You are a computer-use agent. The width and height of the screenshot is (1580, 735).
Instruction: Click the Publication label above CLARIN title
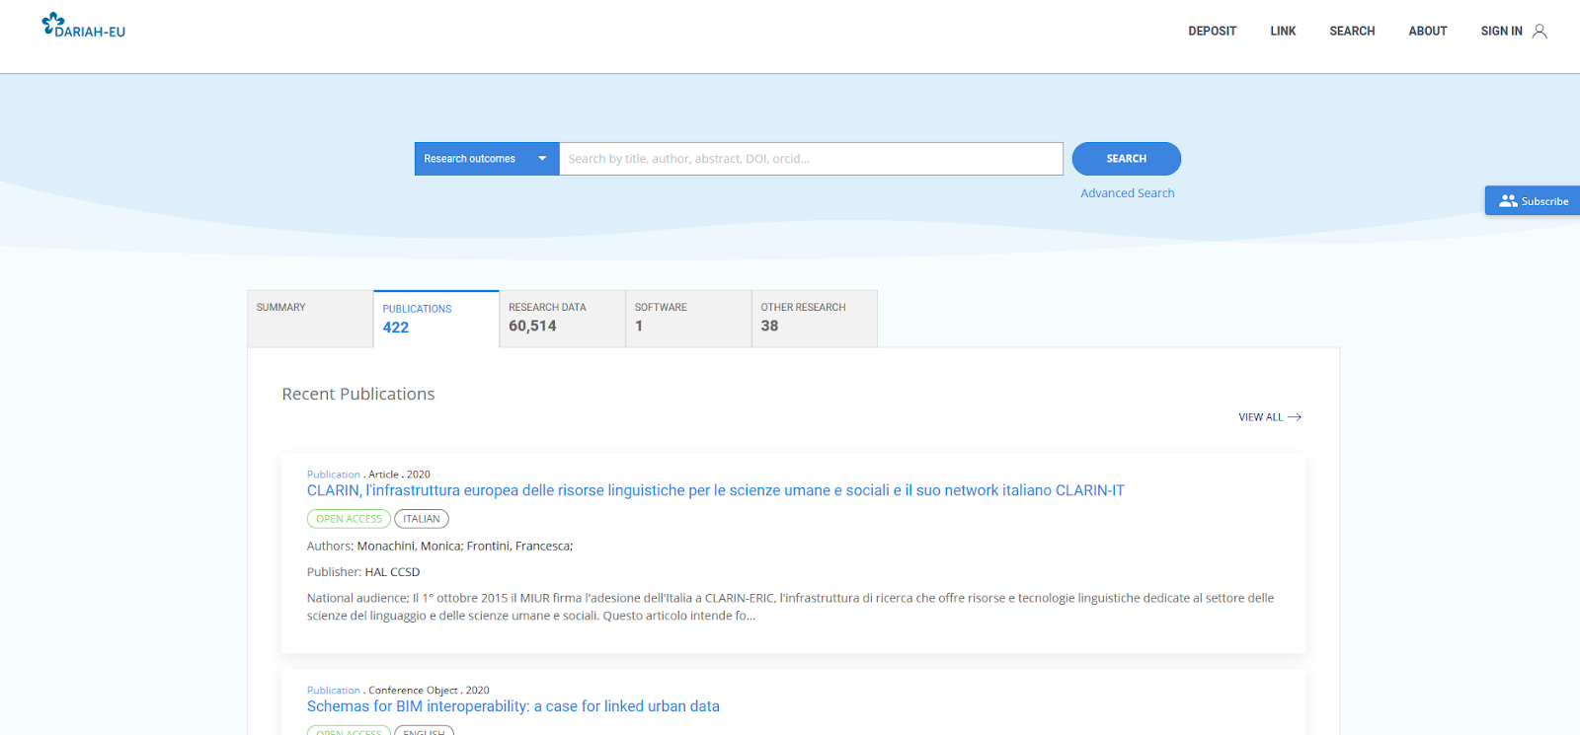(334, 475)
